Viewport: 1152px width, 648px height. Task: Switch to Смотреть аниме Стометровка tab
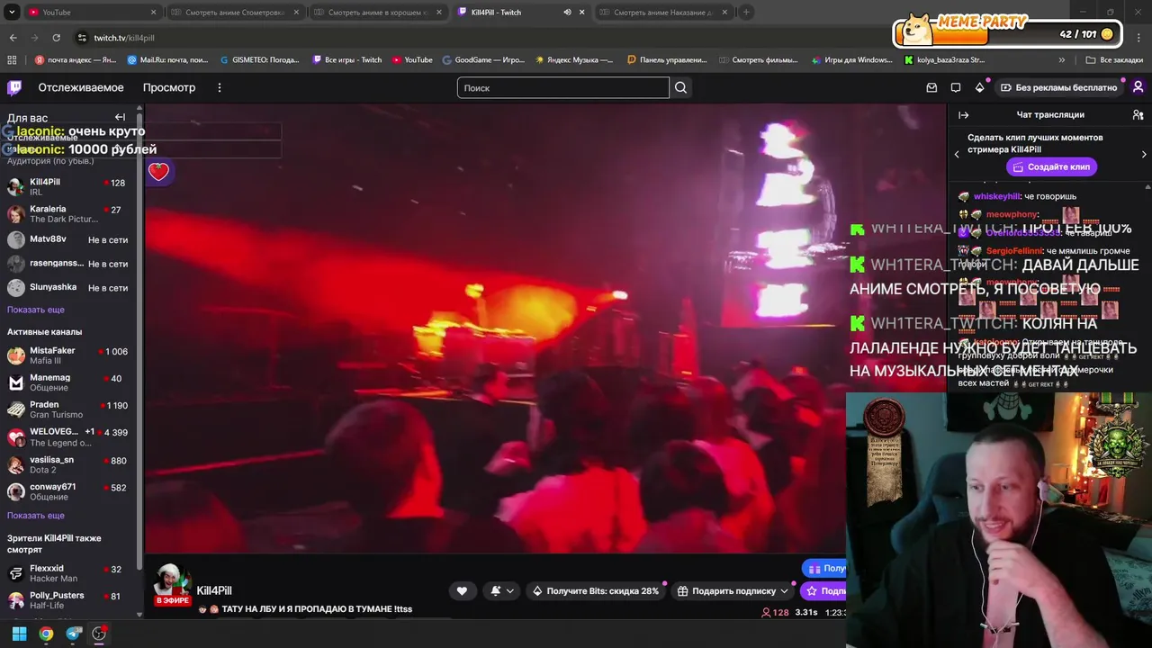[x=234, y=12]
